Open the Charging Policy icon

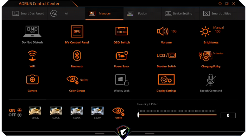206,56
